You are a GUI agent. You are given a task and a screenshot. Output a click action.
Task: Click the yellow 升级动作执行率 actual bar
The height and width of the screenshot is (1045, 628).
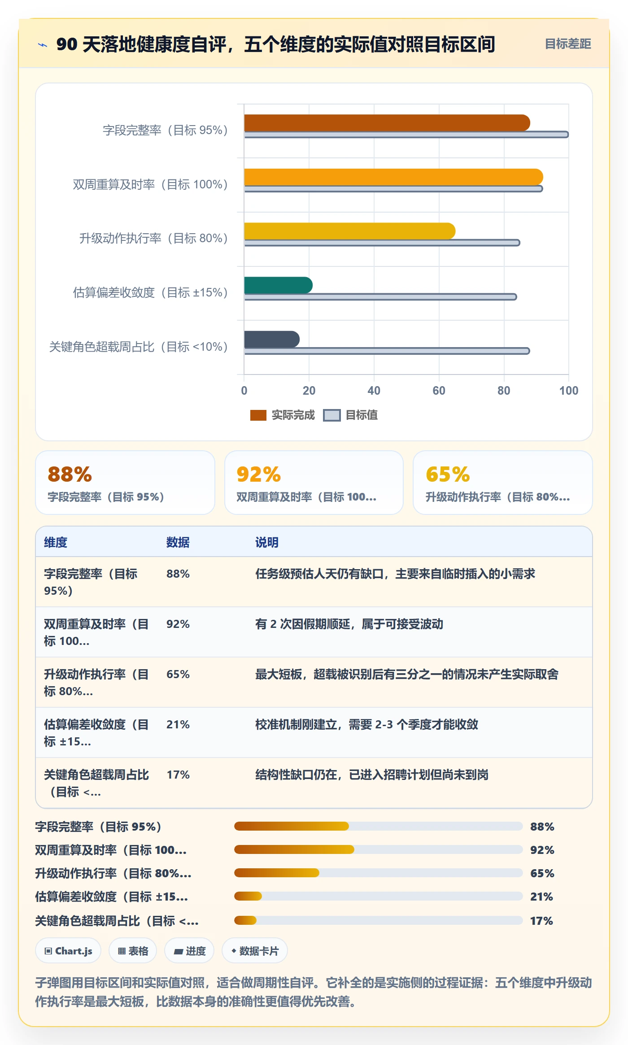[x=350, y=231]
